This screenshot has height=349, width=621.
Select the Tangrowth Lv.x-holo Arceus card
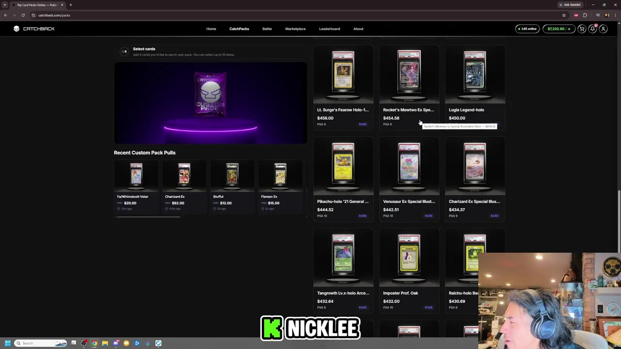tap(343, 271)
